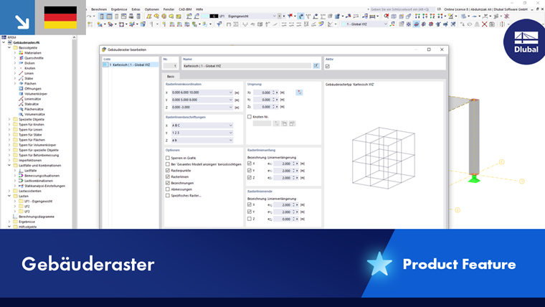
Task: Click the highlighted isometric view icon
Action: point(416,24)
